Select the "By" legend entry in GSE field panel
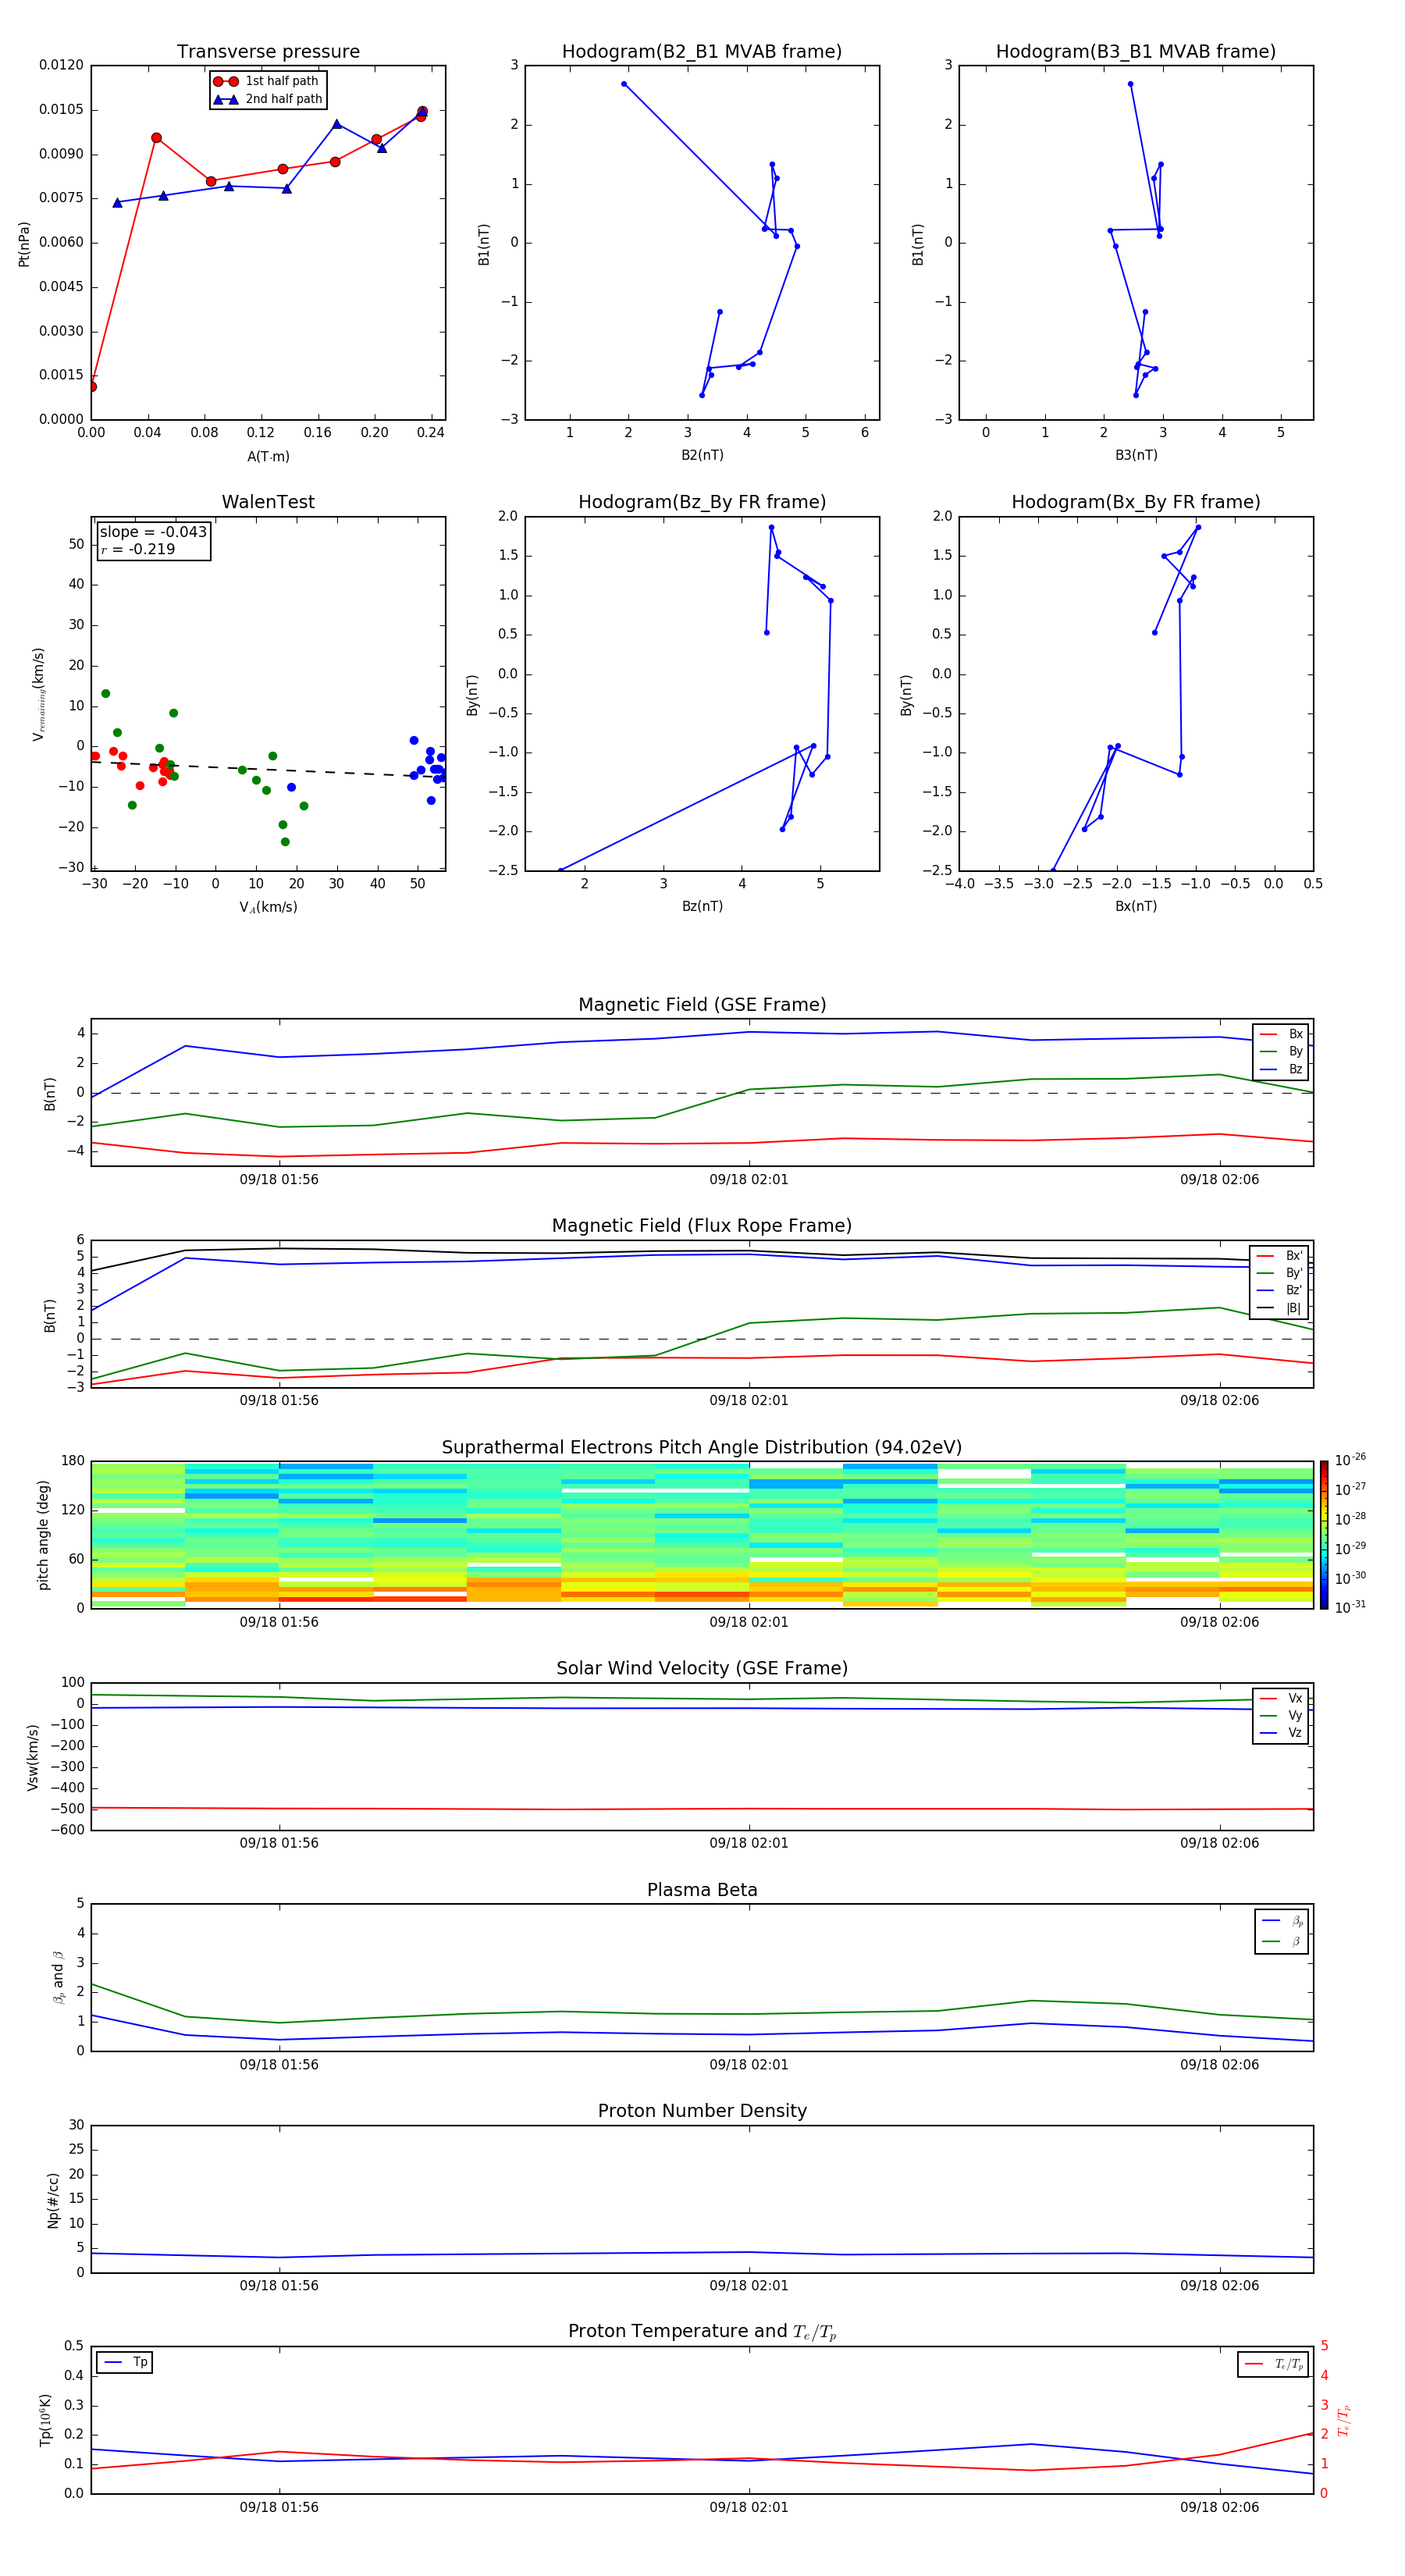This screenshot has width=1405, height=2576. pos(1281,1052)
